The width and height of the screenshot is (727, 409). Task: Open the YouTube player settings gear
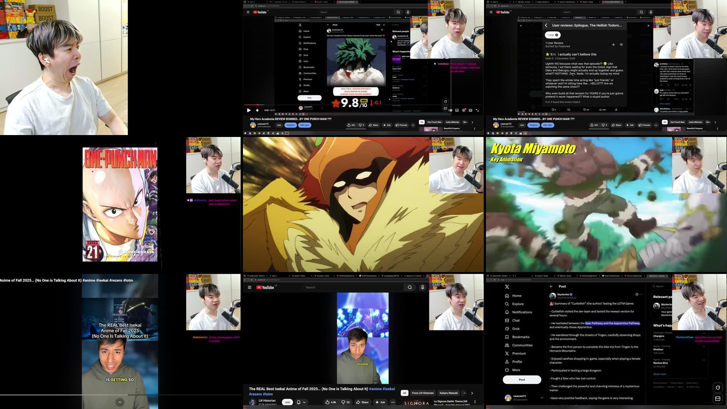tap(464, 110)
